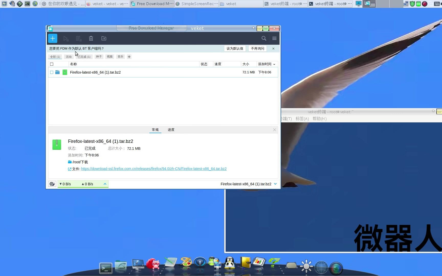Click the 设为默认值 button

click(x=235, y=49)
